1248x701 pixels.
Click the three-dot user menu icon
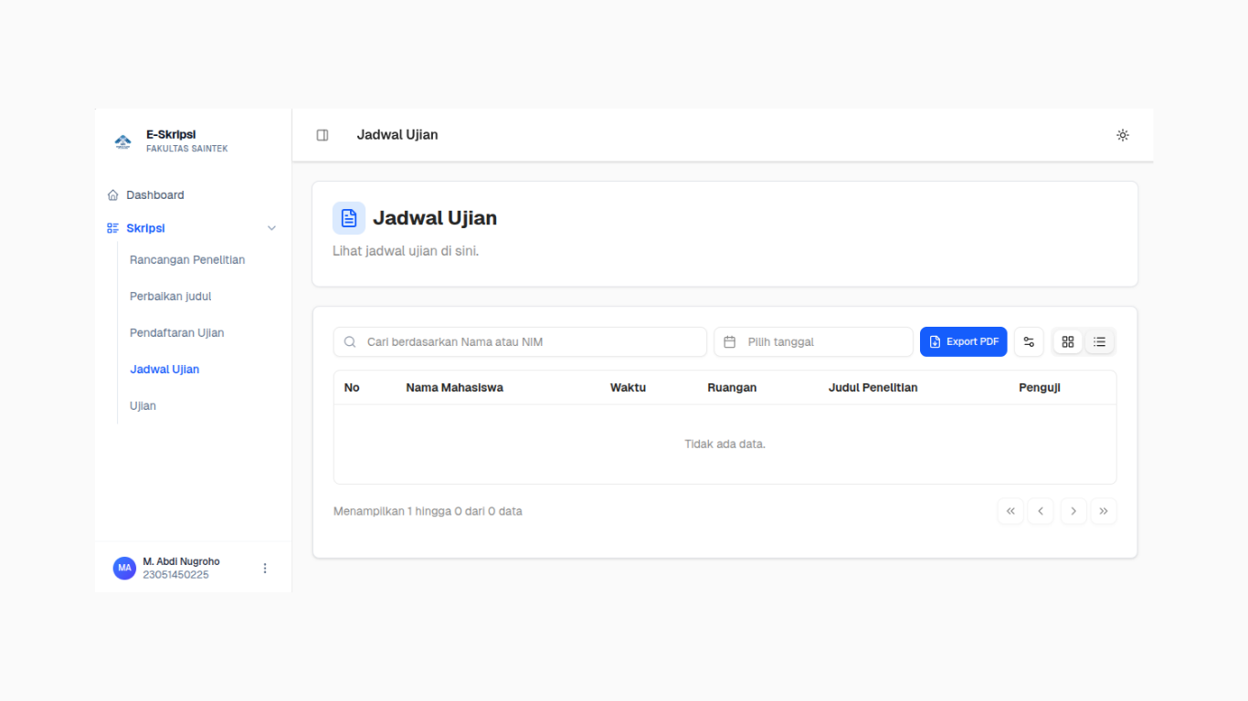265,569
